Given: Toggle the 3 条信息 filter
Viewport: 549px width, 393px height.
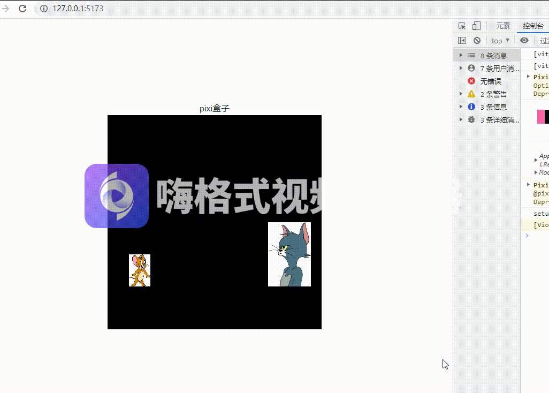Looking at the screenshot, I should click(472, 107).
